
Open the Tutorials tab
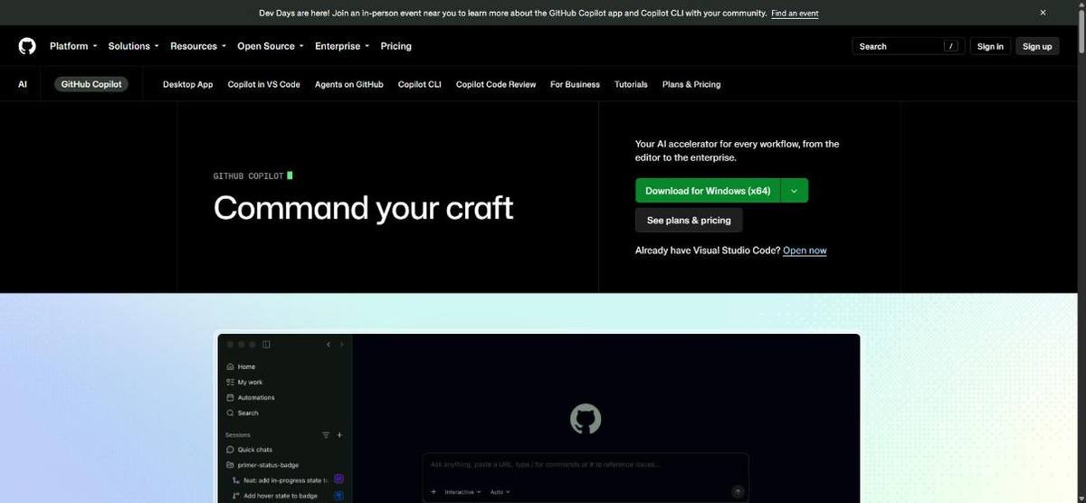coord(631,84)
